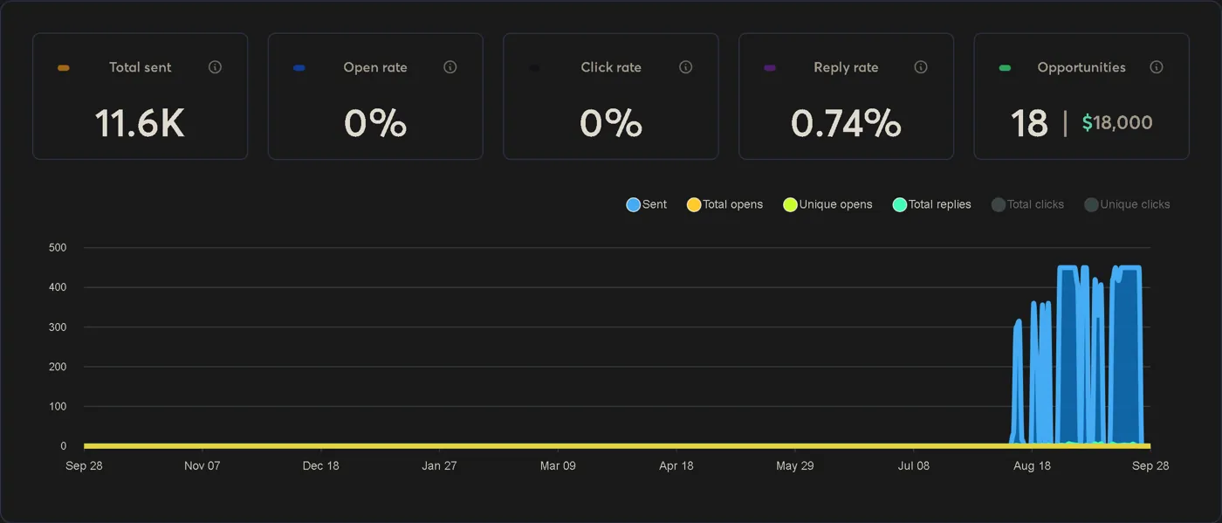Click the Sep 28 label at chart's right end

click(1150, 466)
